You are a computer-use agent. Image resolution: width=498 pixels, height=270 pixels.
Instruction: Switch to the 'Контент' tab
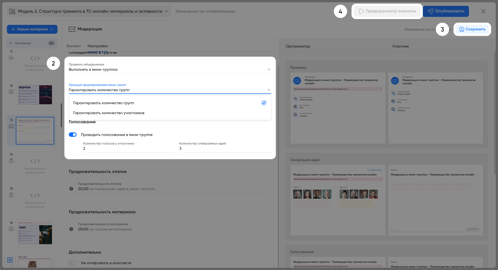click(x=74, y=46)
